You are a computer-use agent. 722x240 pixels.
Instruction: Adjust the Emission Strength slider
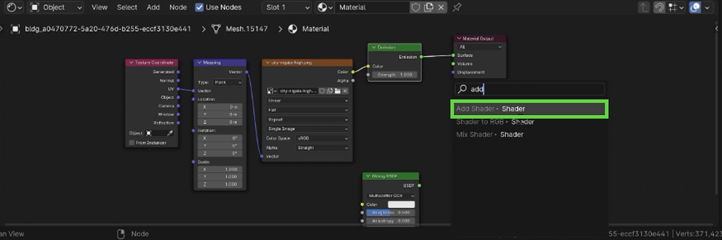pyautogui.click(x=395, y=75)
